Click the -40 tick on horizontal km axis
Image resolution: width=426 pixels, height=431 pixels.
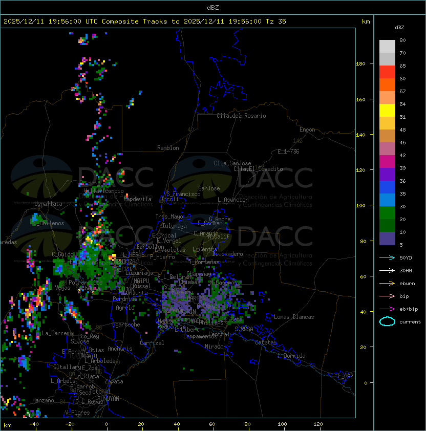pos(34,424)
